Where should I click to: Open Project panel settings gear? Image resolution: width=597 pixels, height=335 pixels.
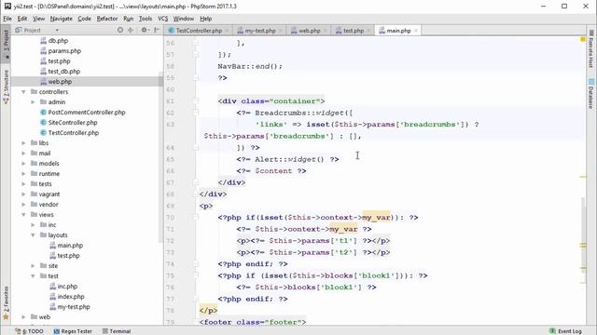click(x=145, y=30)
